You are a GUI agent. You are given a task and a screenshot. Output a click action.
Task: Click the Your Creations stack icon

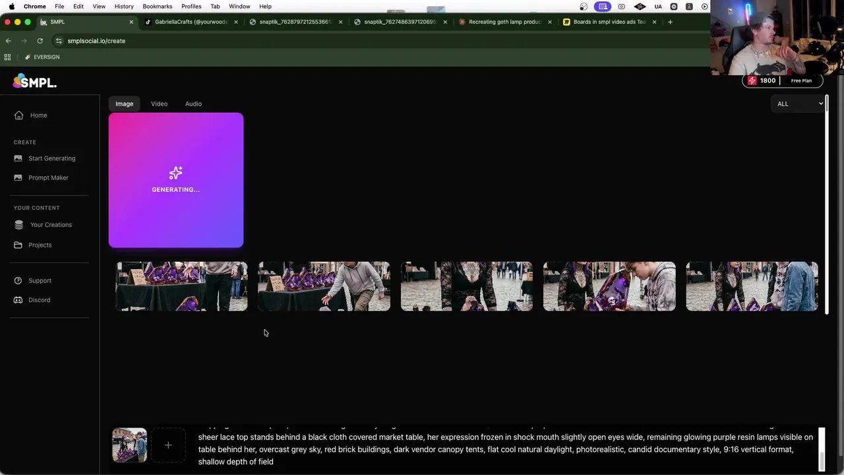(18, 225)
